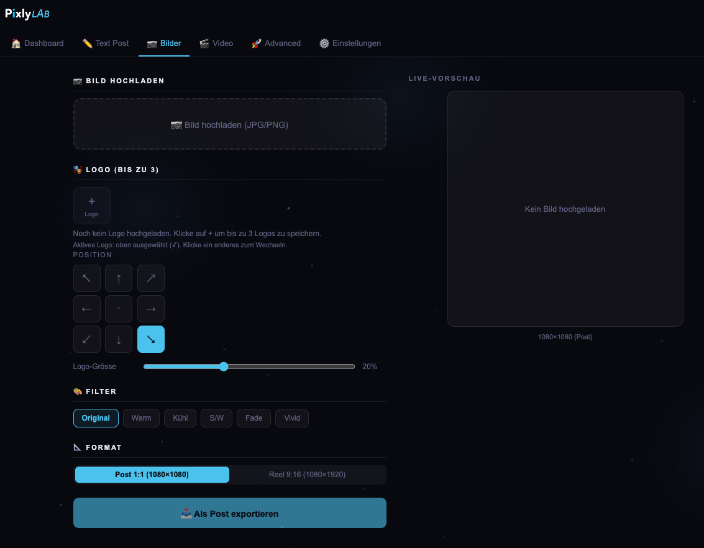Select the Bilder tab
This screenshot has width=704, height=548.
[164, 43]
